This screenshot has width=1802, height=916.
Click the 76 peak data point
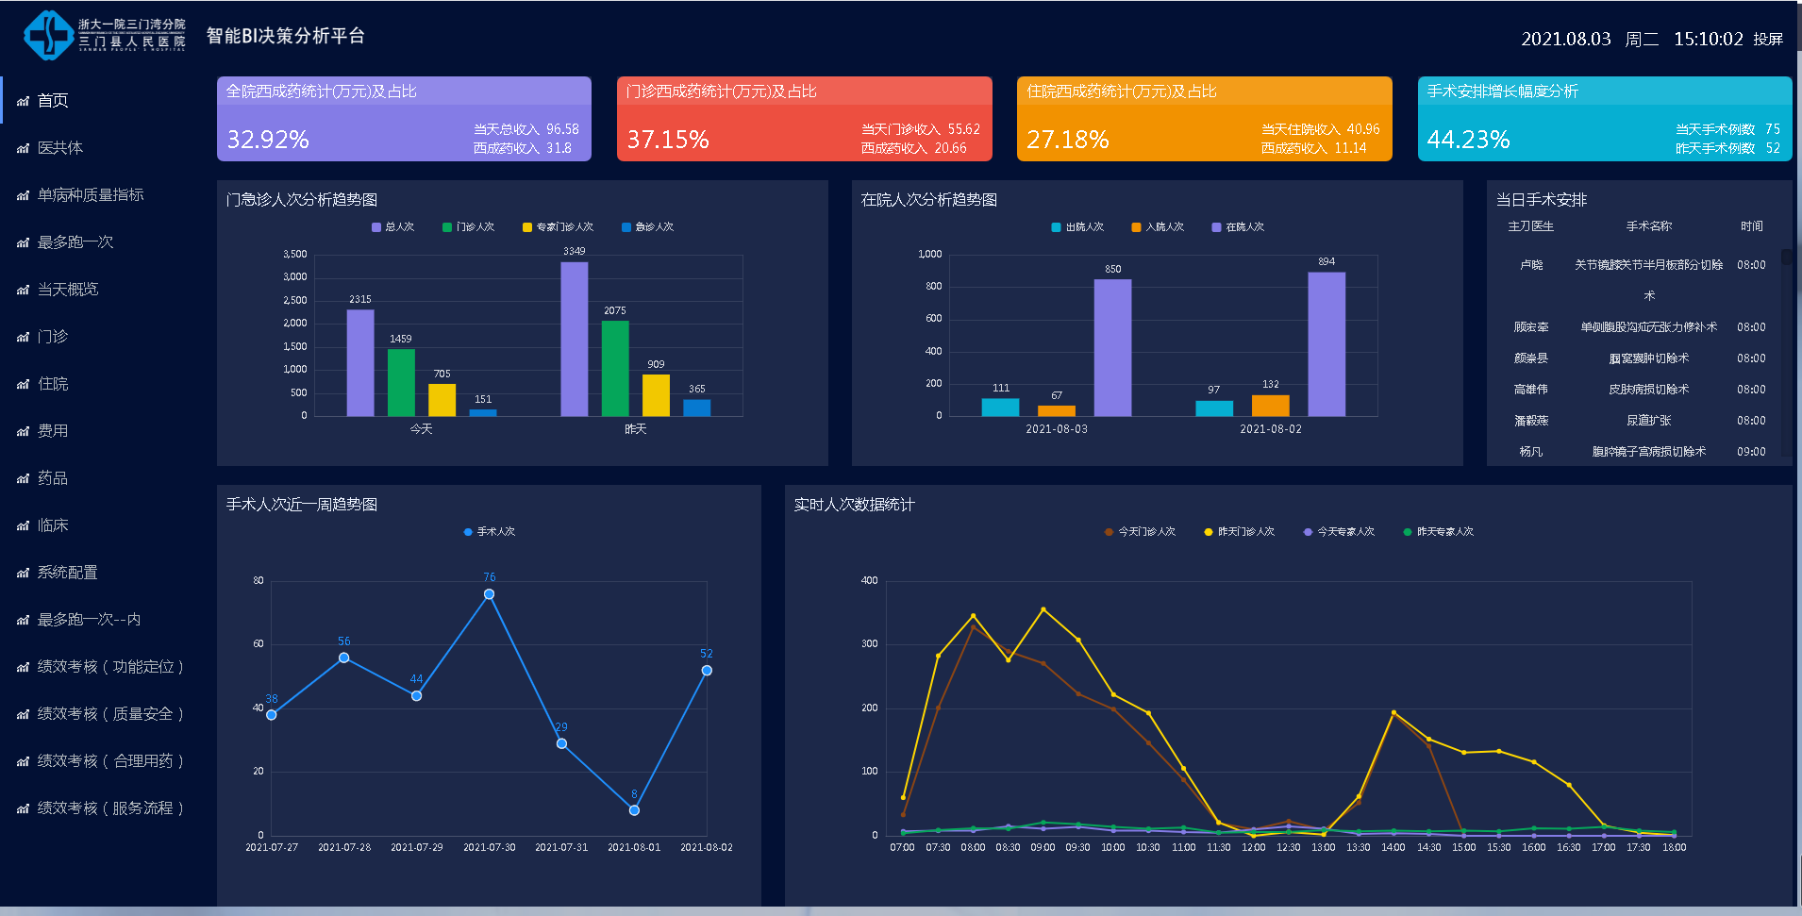coord(489,594)
